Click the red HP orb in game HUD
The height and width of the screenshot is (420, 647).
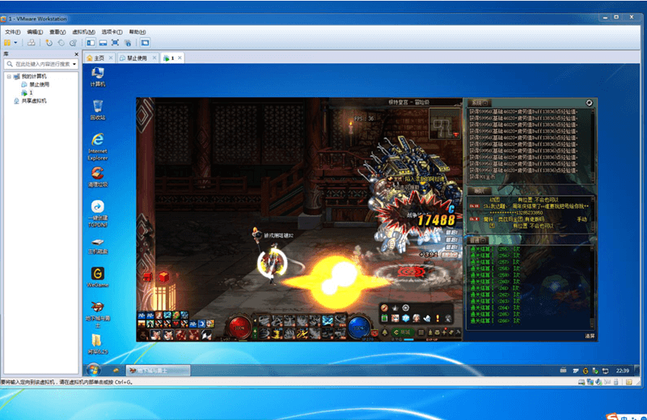(x=240, y=328)
